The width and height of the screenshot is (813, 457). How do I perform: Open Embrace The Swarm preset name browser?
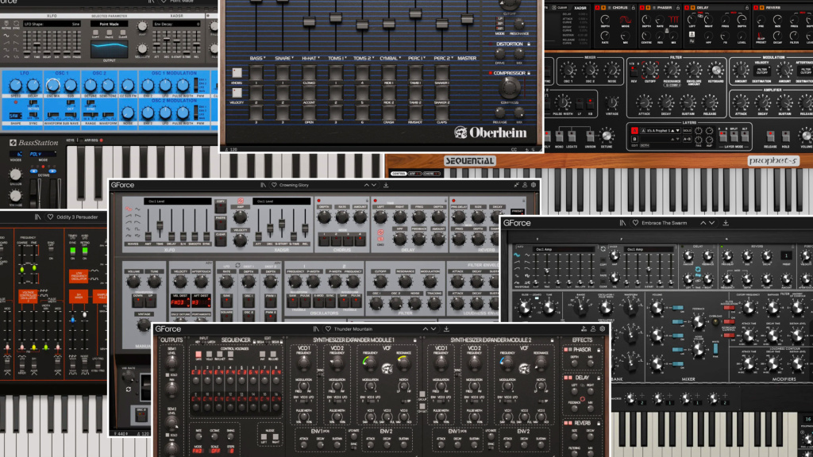coord(665,223)
